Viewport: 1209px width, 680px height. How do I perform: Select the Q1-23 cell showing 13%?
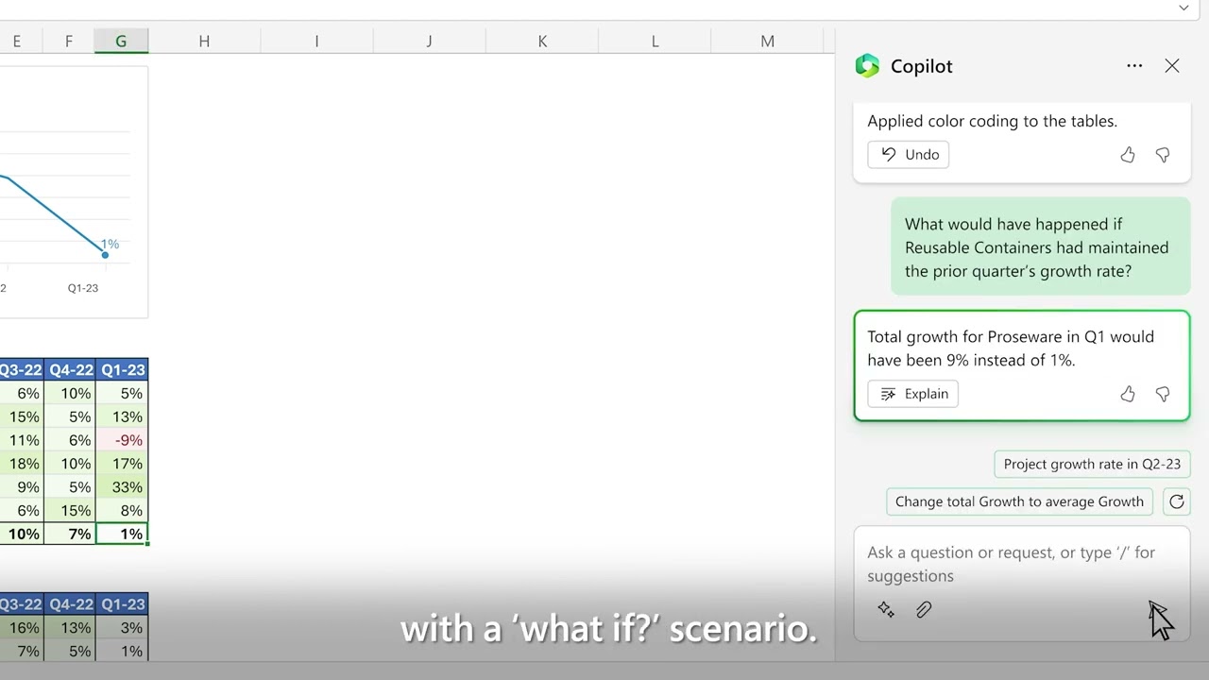(x=122, y=416)
